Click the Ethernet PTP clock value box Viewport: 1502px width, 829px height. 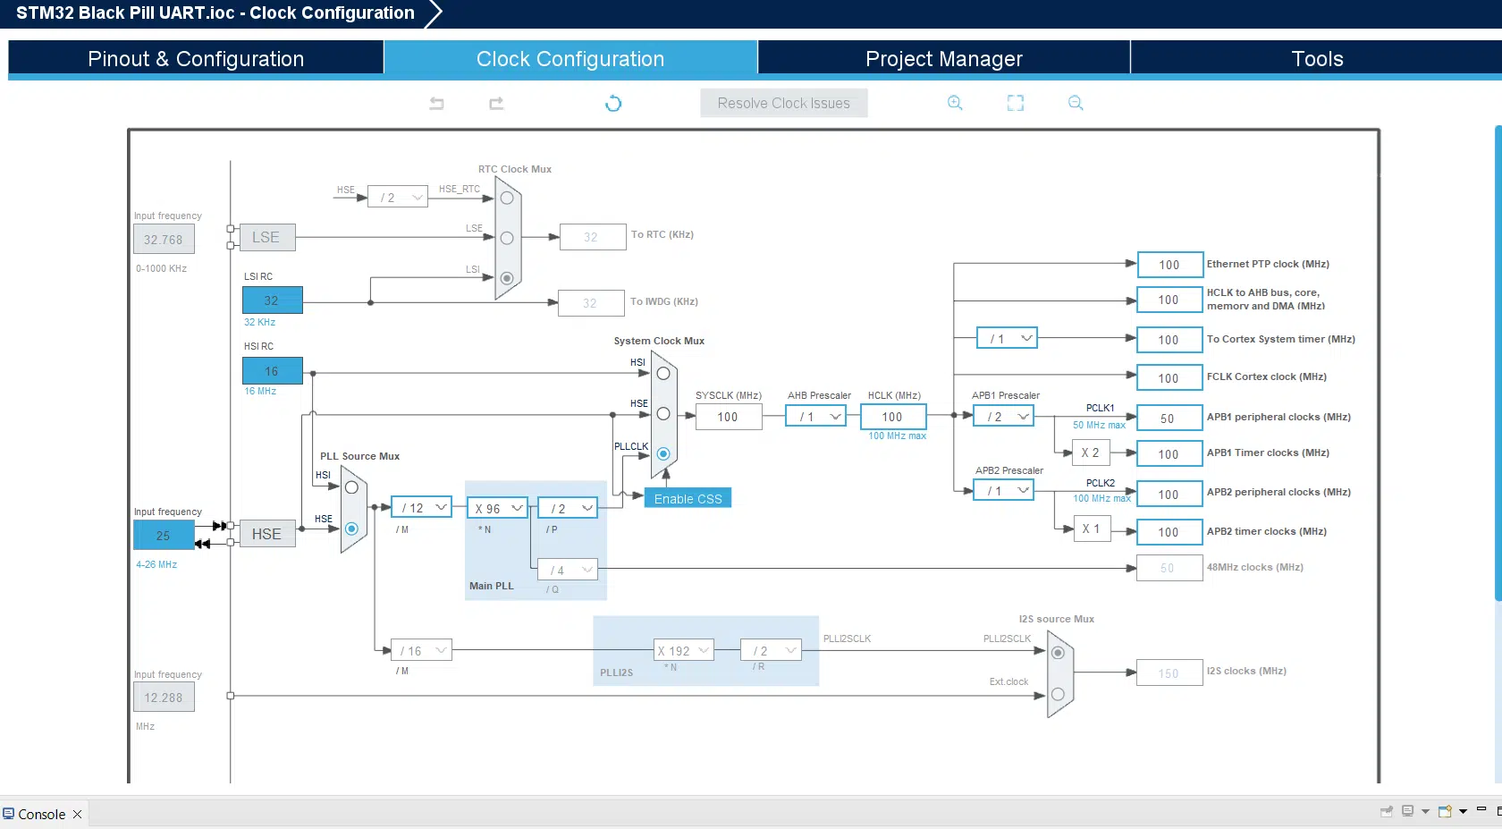(1169, 265)
